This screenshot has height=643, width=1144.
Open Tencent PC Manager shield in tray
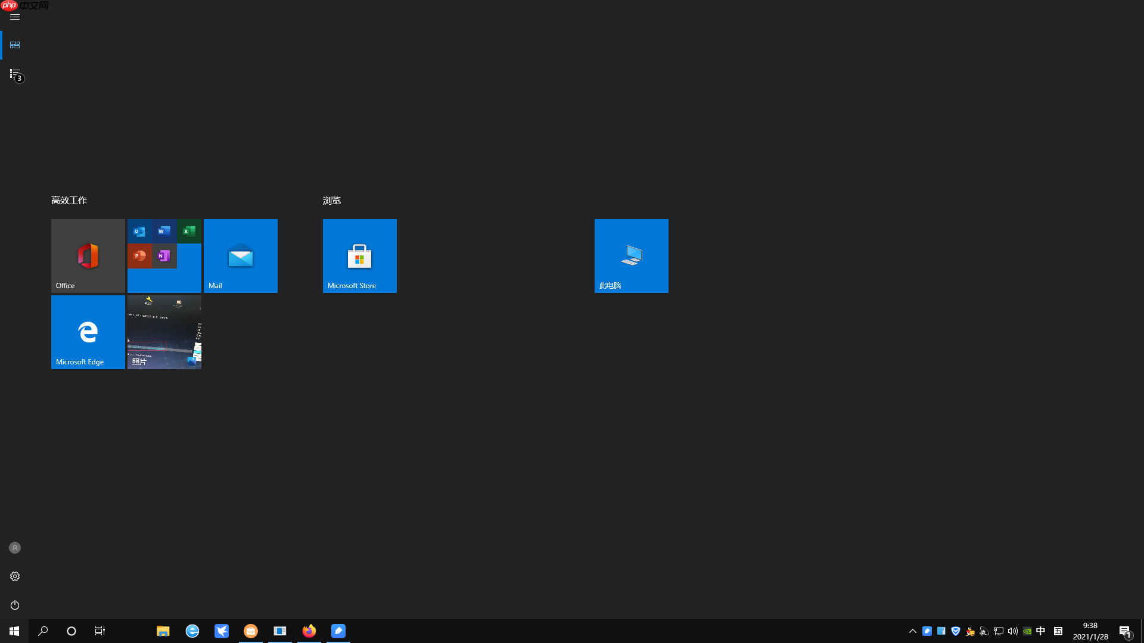[x=956, y=631]
